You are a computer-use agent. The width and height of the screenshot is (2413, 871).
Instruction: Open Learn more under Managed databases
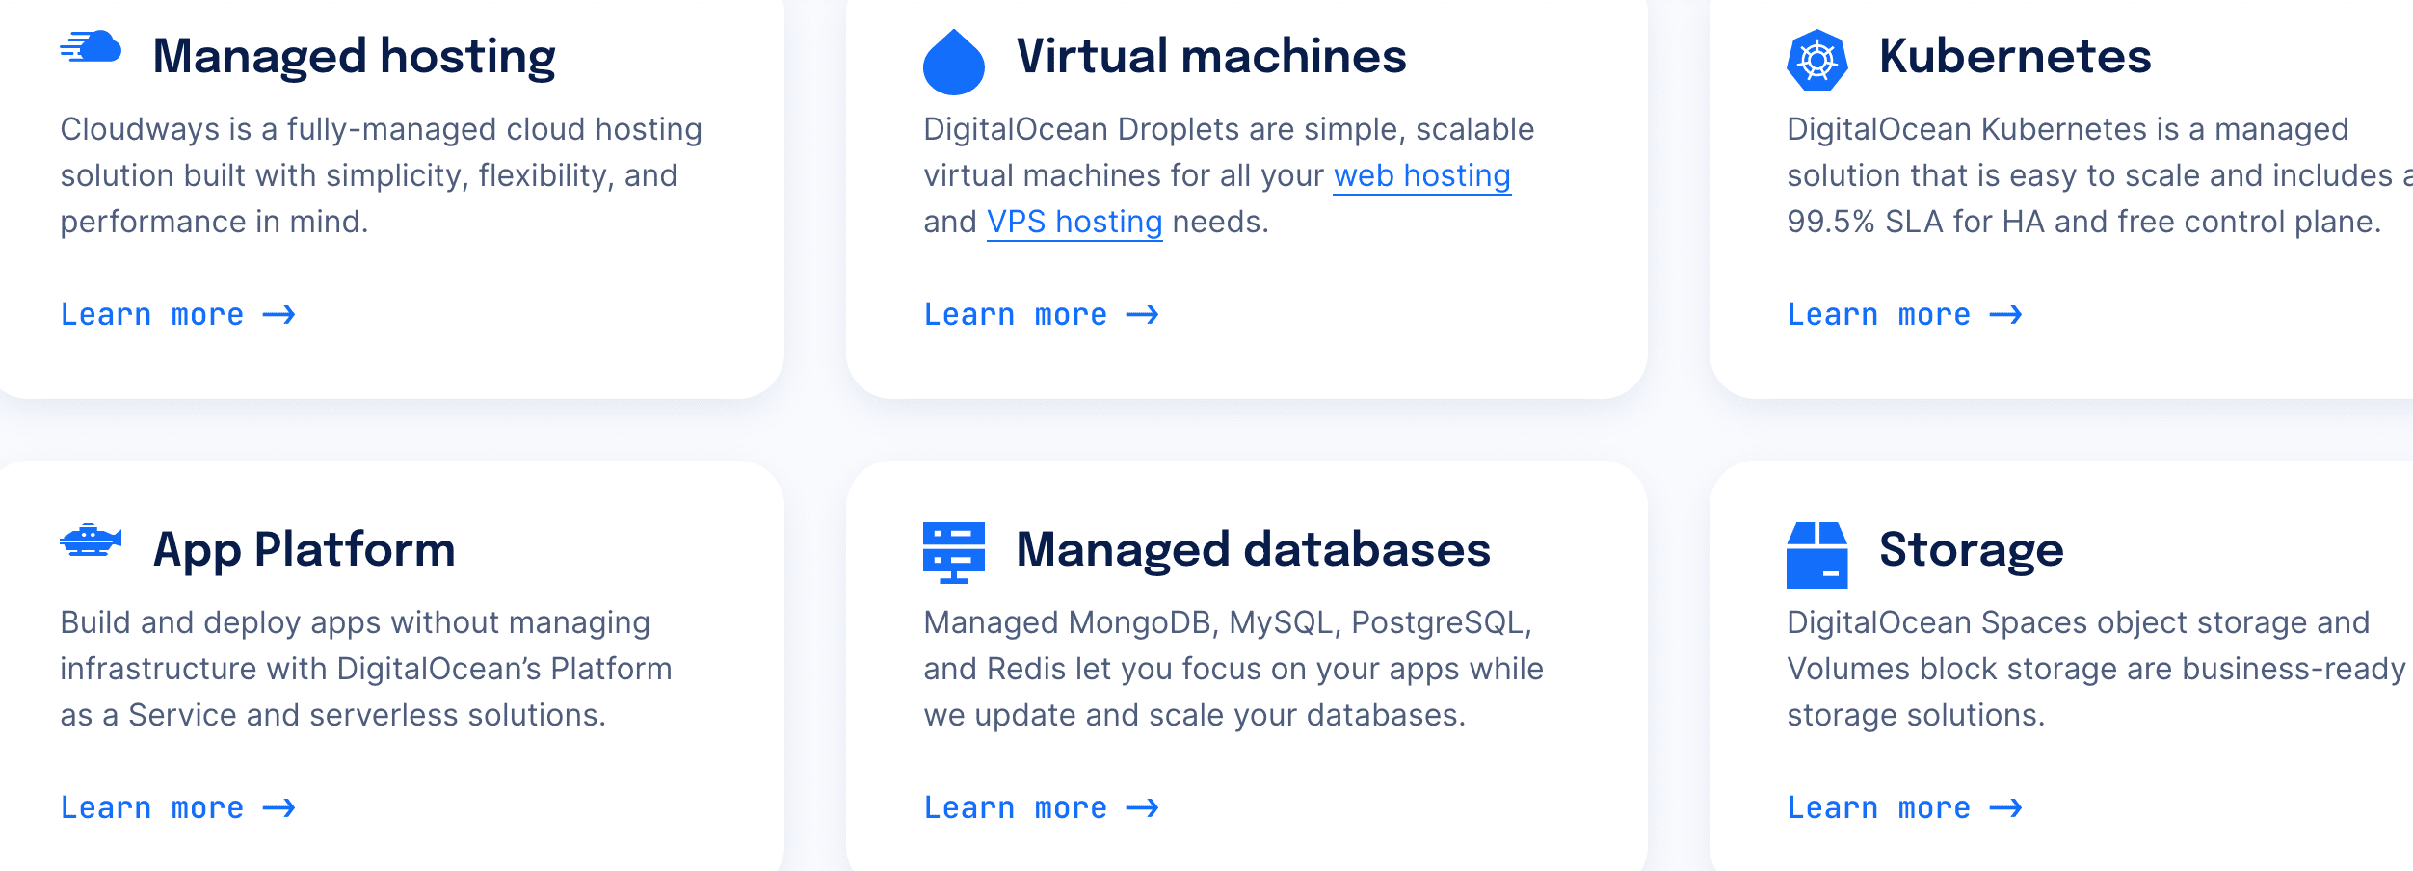click(x=1042, y=807)
